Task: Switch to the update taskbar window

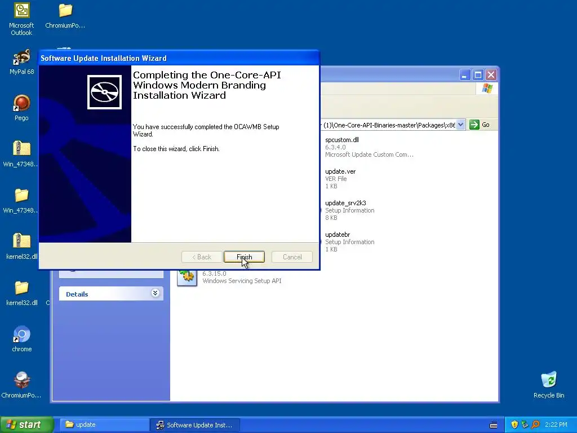Action: pos(104,425)
